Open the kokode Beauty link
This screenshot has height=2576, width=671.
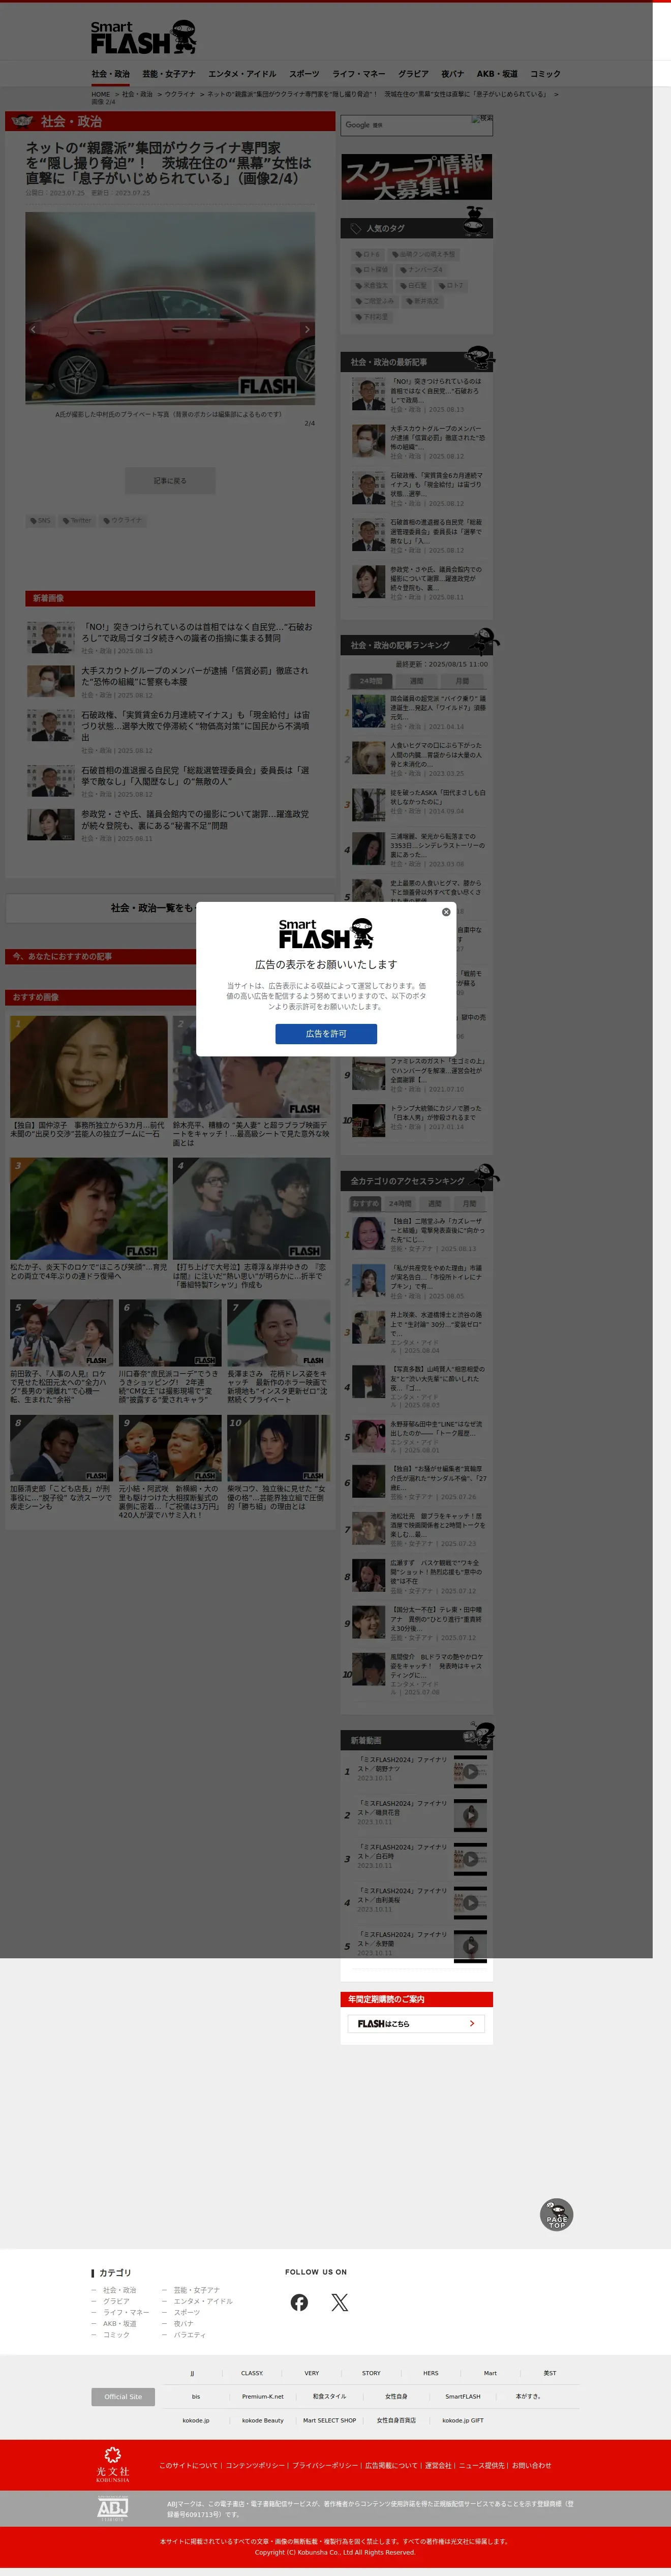point(263,2420)
